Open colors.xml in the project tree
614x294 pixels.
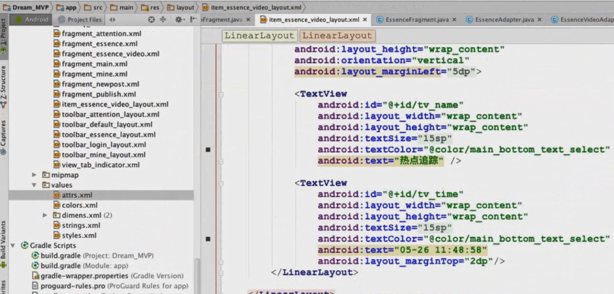pos(79,205)
